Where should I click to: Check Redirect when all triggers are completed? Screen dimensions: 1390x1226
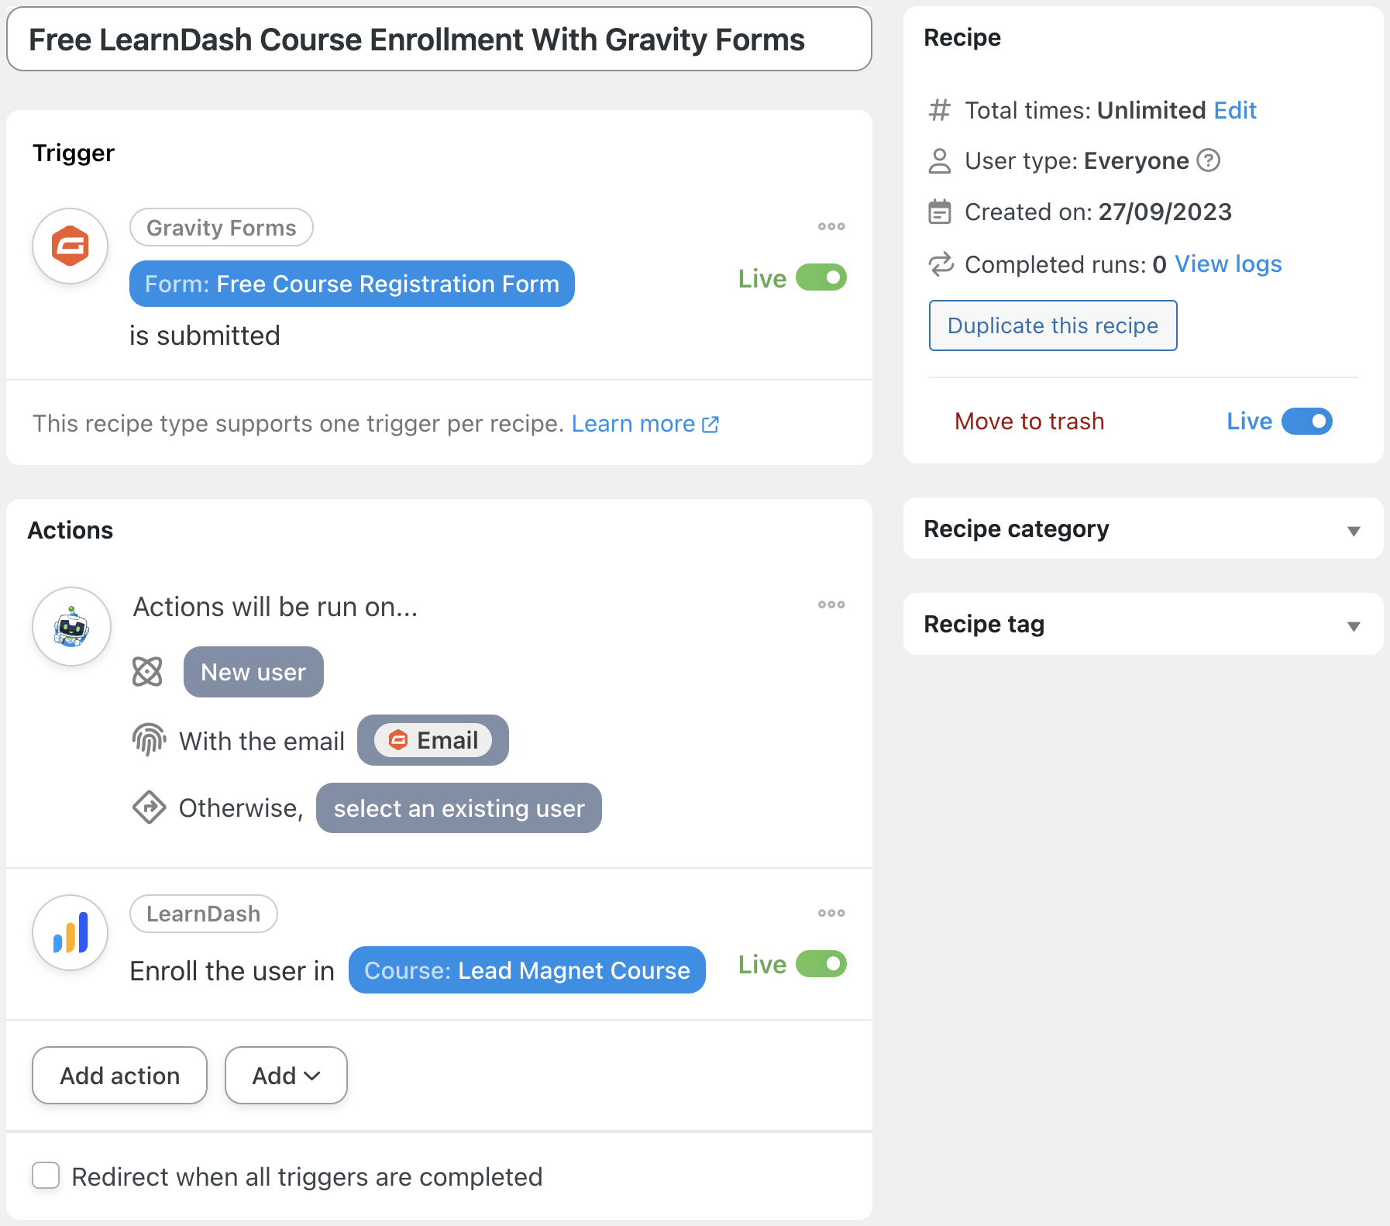coord(46,1176)
